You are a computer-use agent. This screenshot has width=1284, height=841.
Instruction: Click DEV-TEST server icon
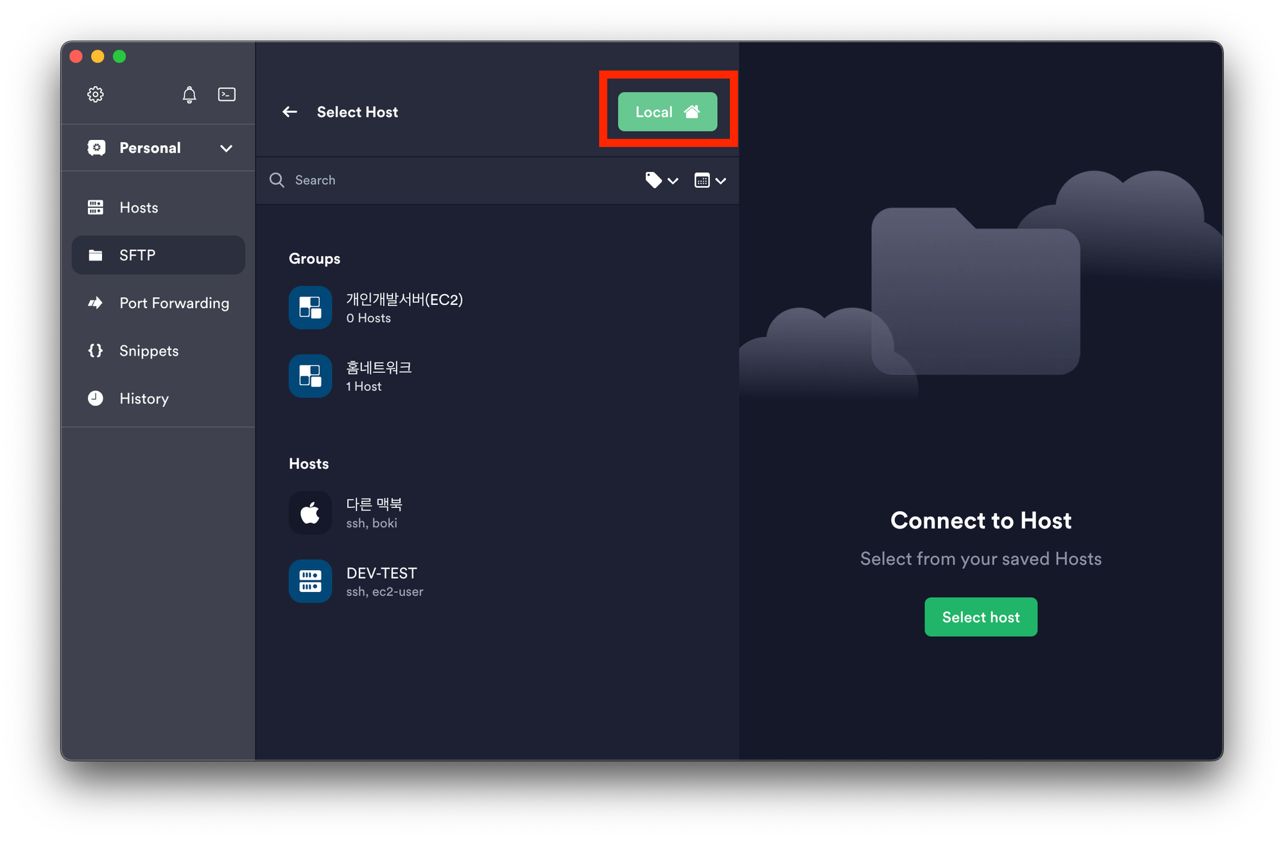[x=310, y=581]
